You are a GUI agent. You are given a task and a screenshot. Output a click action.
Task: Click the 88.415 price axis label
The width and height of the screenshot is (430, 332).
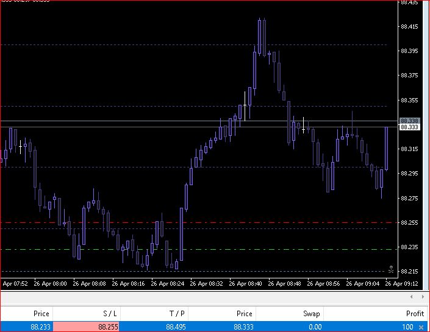[x=410, y=27]
